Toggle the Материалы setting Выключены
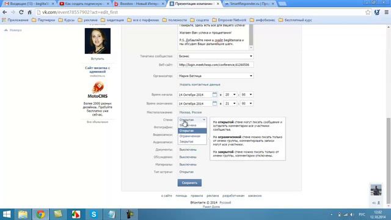 [188, 164]
